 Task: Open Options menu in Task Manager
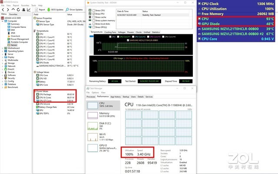click(95, 93)
